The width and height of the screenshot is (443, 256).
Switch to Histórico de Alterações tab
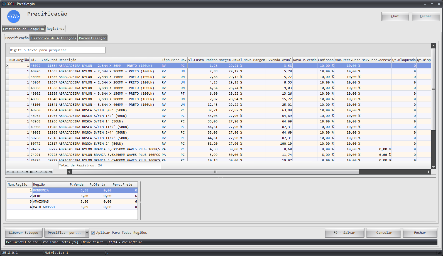tap(53, 38)
